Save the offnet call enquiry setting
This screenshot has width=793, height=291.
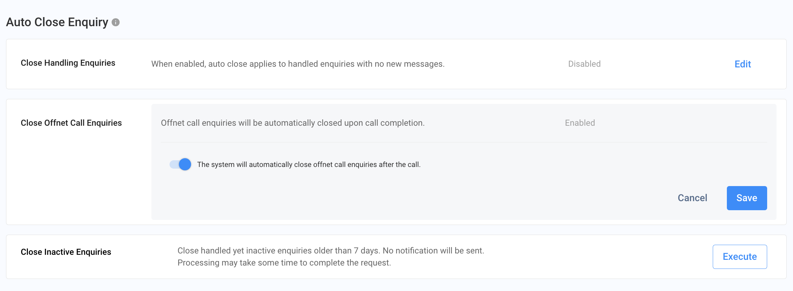pos(746,198)
